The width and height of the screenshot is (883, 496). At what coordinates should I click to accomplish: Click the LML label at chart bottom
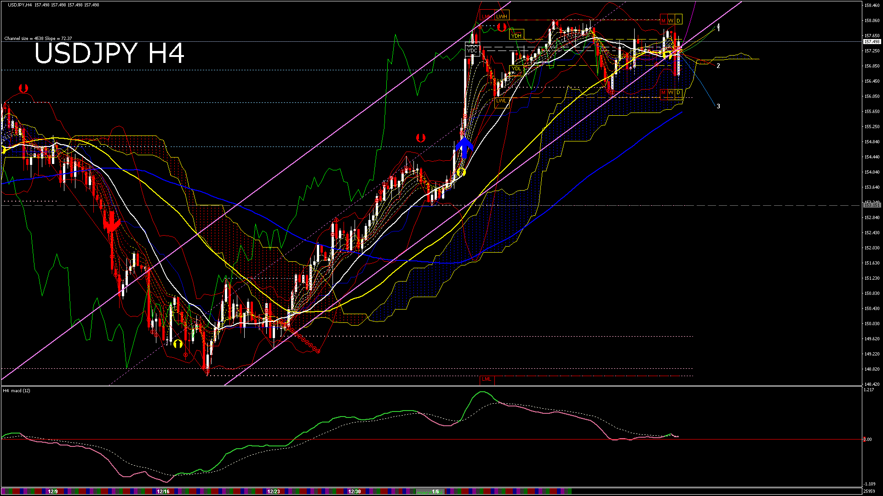tap(486, 379)
